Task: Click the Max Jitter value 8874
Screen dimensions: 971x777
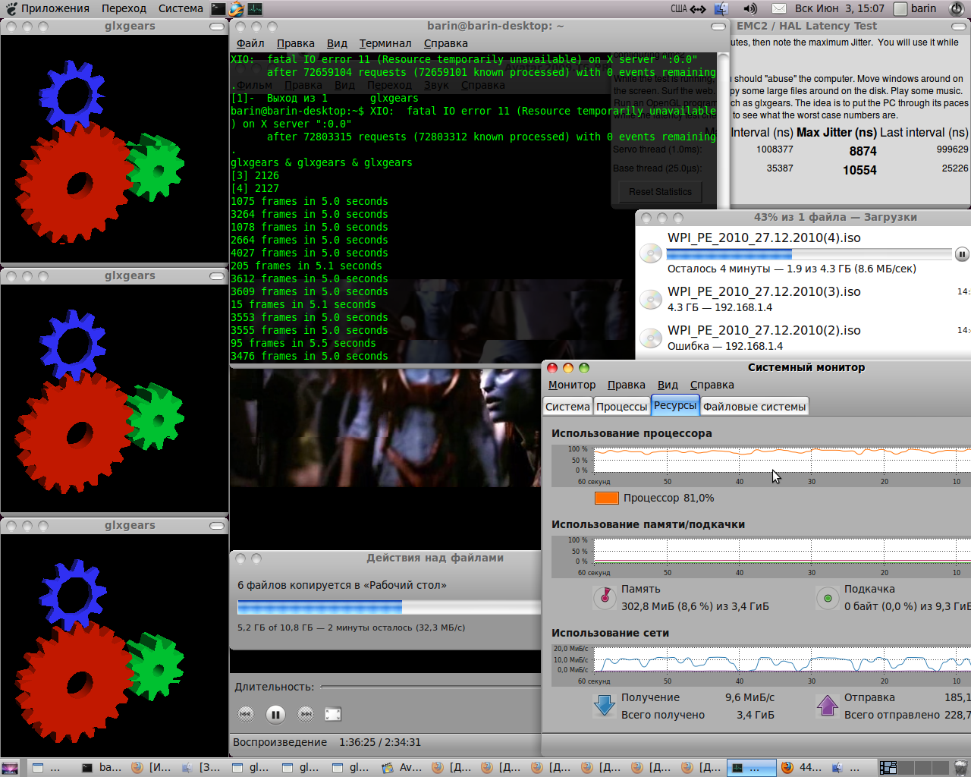Action: (x=863, y=151)
